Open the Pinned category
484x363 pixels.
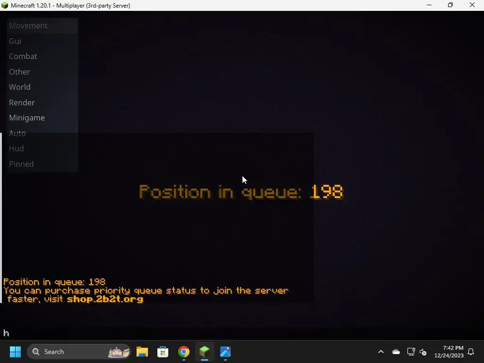(x=42, y=164)
